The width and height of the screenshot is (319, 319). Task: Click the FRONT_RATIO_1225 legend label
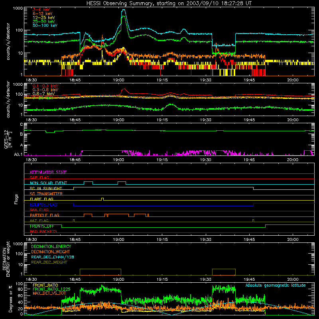51,289
